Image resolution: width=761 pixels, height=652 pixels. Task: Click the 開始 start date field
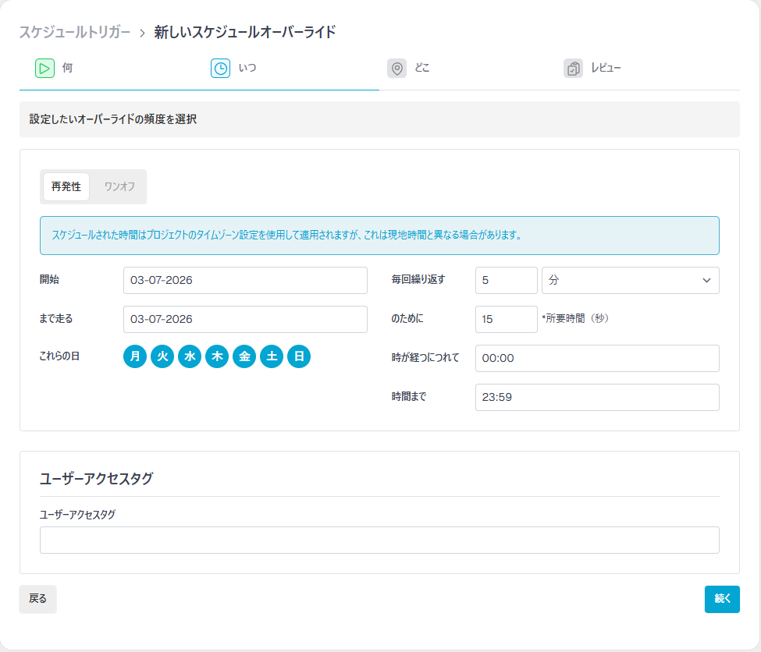tap(245, 281)
